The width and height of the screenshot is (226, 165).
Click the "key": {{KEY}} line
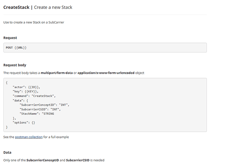pyautogui.click(x=25, y=91)
